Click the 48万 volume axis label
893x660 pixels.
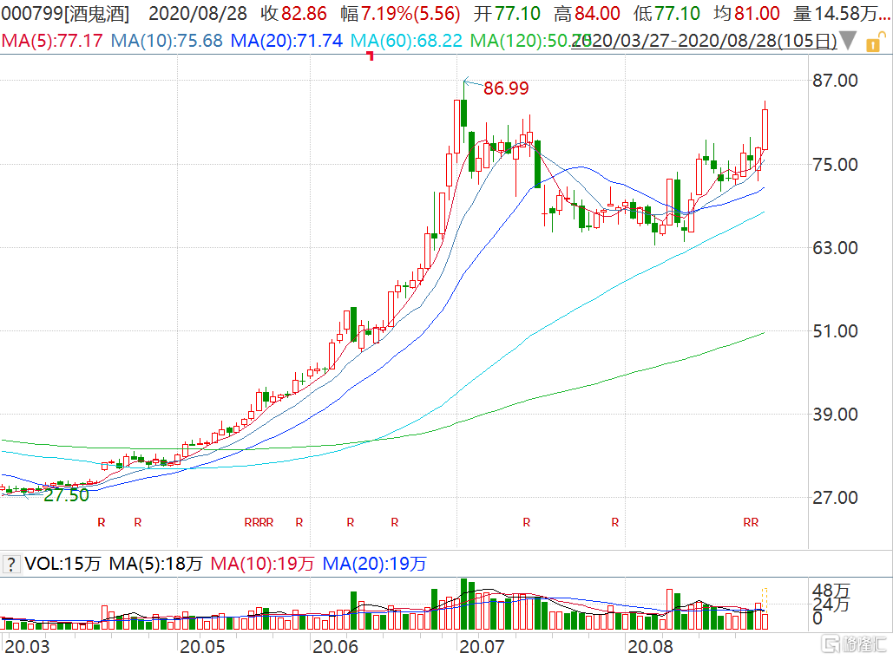831,591
